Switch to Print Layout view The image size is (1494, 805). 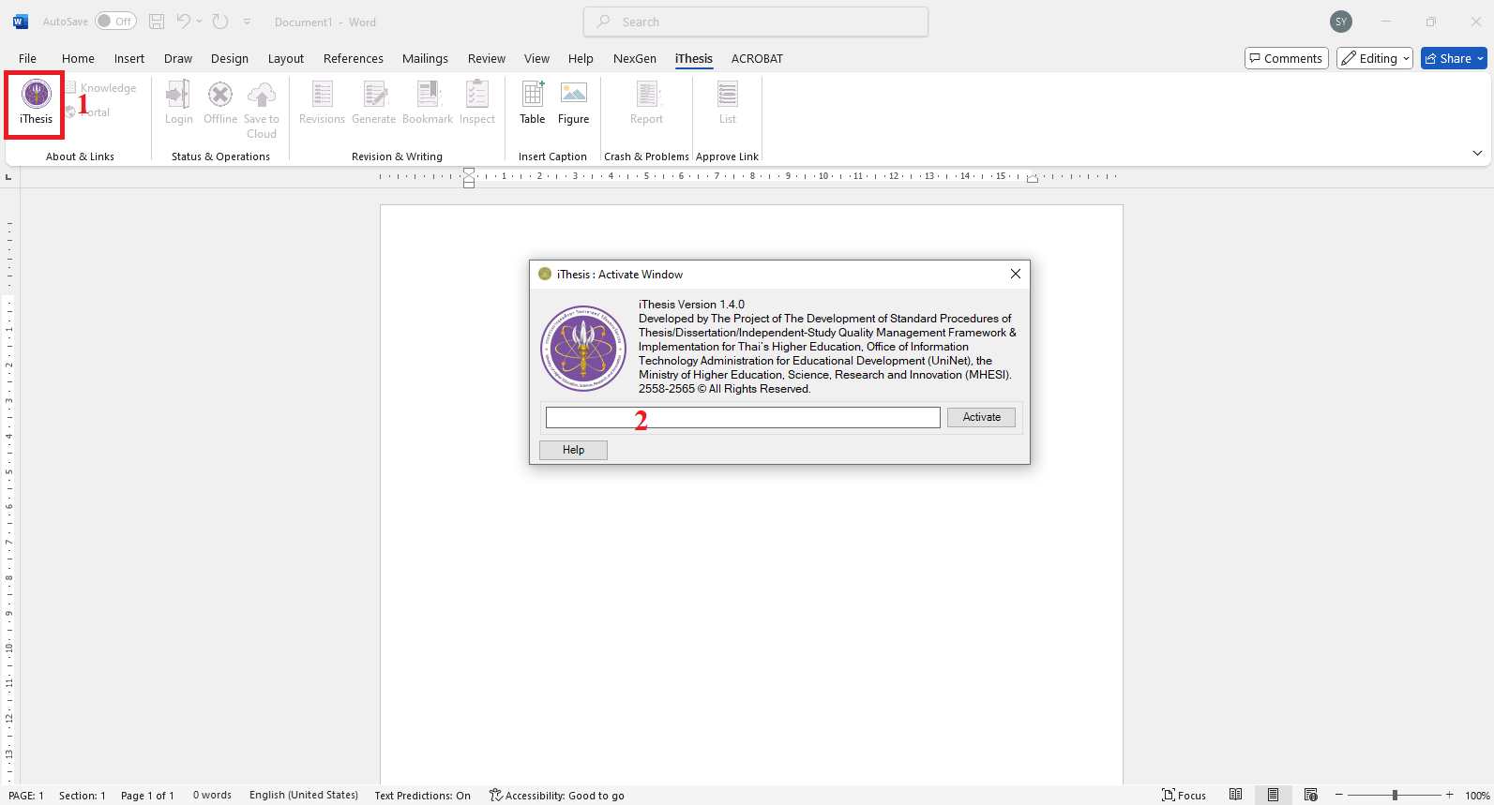1273,795
